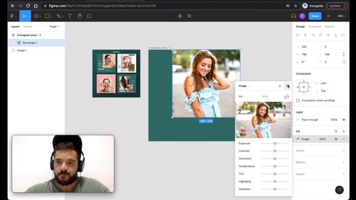Add a stroke with plus icon

click(344, 151)
